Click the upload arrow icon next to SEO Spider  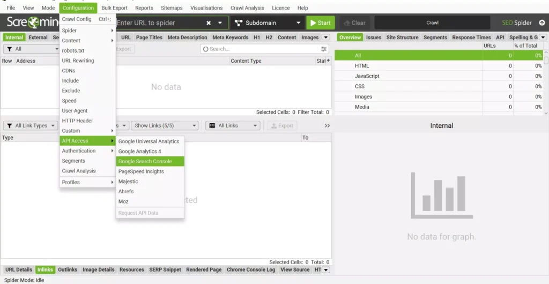tap(541, 23)
